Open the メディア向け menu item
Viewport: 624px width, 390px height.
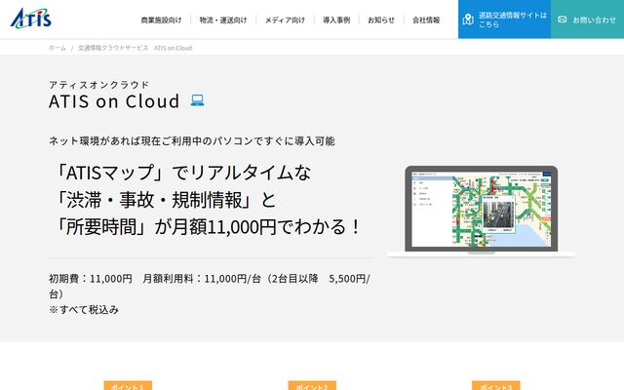(x=285, y=19)
